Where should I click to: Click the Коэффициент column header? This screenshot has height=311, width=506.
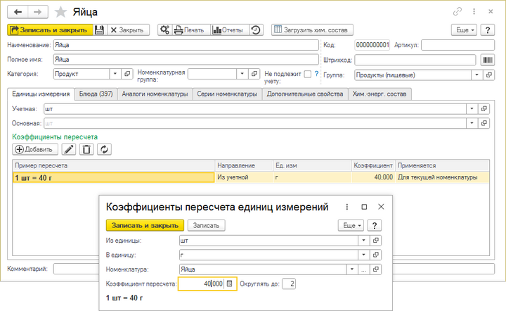[x=373, y=165]
